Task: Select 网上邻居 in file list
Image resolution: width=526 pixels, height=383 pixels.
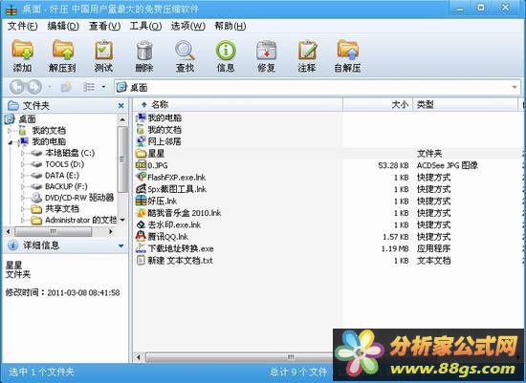Action: (164, 141)
